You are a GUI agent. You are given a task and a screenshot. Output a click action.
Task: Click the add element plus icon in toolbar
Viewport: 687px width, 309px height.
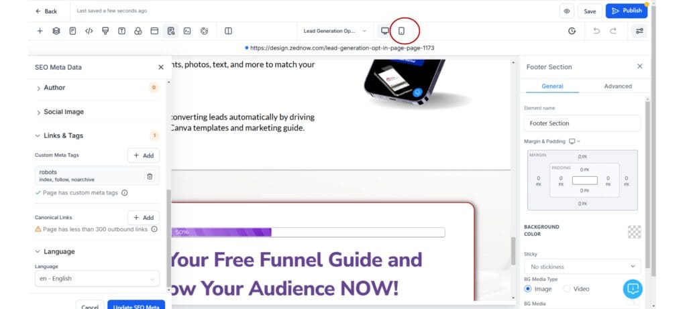[x=40, y=31]
